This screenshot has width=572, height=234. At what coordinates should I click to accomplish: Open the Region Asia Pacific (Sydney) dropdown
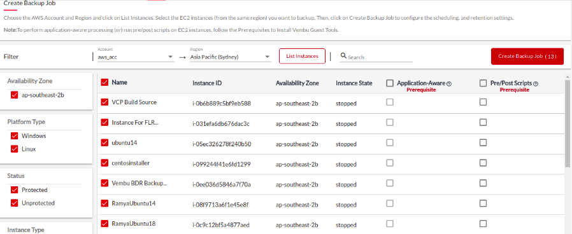point(231,57)
